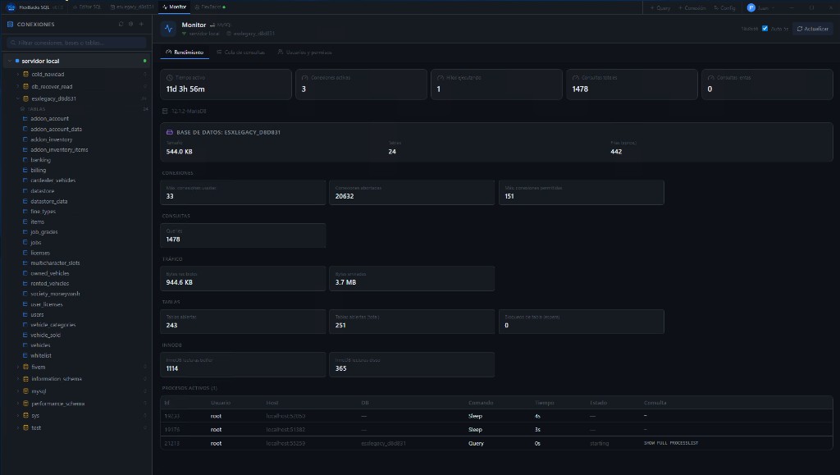Click the 151 max connections value
840x475 pixels.
click(509, 196)
